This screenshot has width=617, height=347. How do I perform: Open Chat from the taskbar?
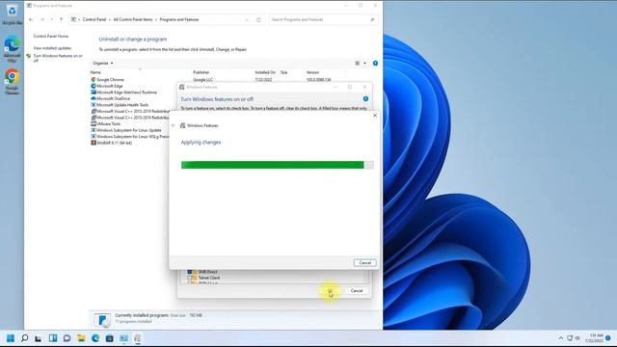pos(67,338)
